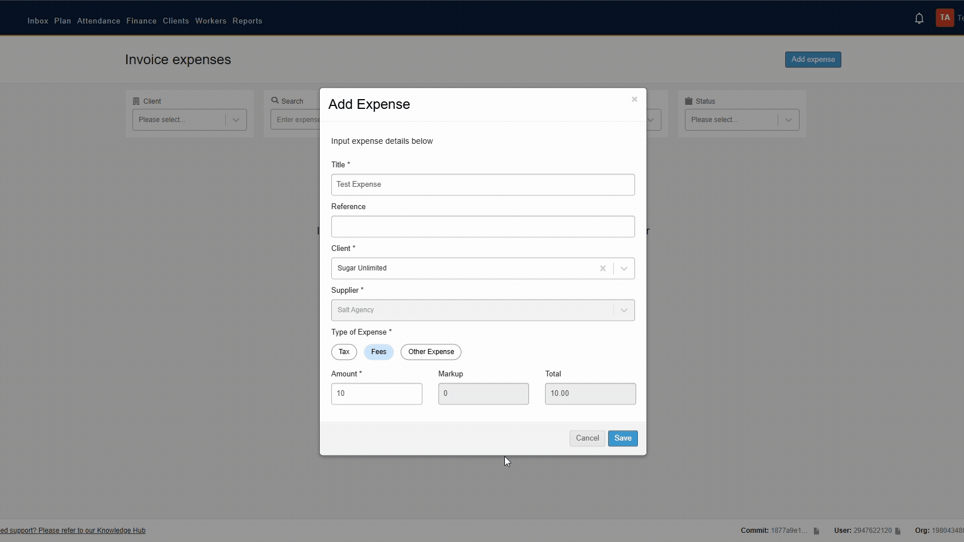This screenshot has width=964, height=542.
Task: Open the Status filter dropdown
Action: click(x=789, y=120)
